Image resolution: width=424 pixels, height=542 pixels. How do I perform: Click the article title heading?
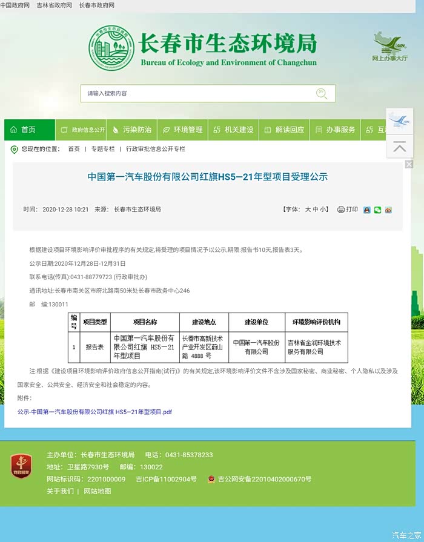tap(208, 177)
